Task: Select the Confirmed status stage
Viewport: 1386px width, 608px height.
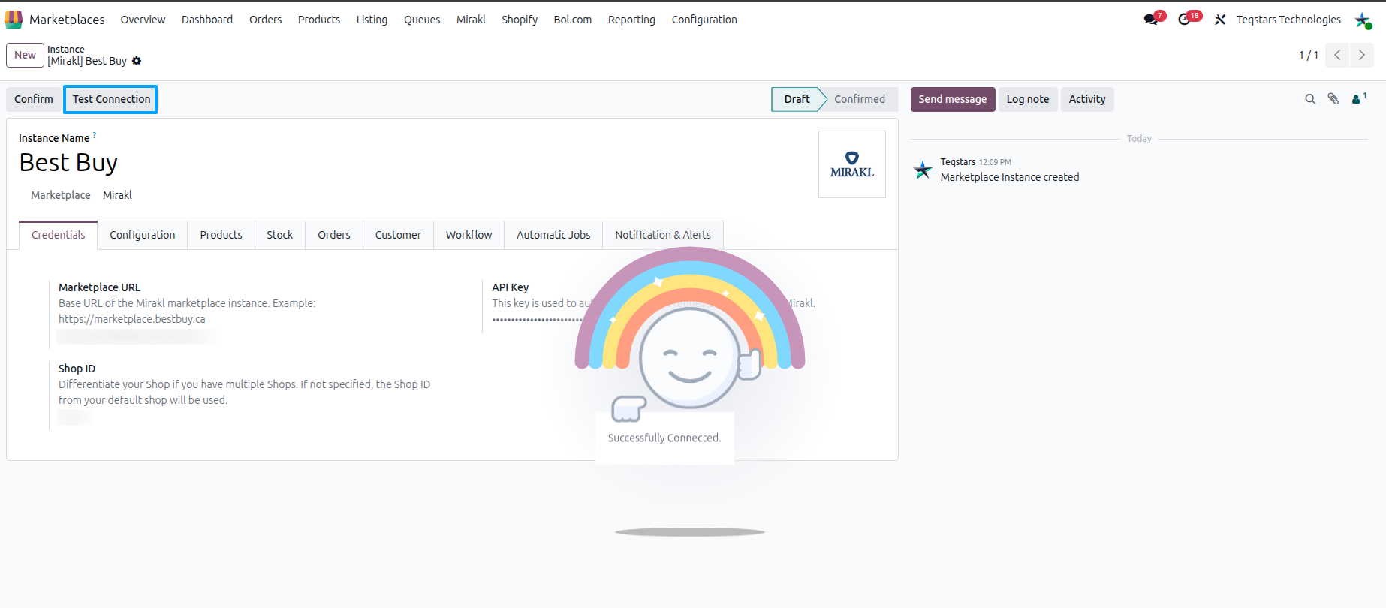Action: click(860, 99)
